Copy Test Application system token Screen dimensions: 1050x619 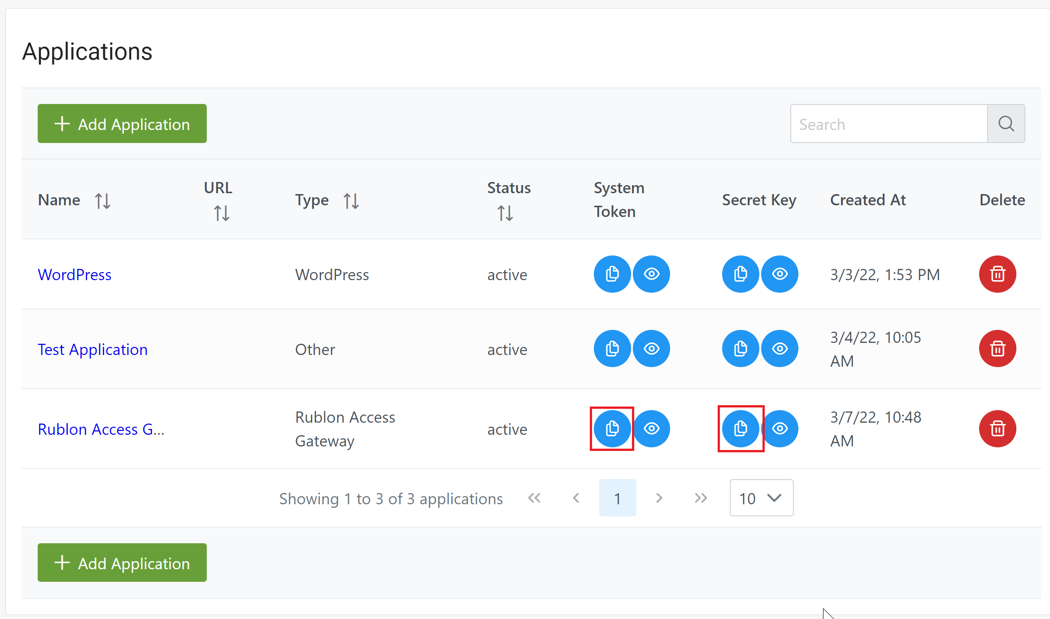point(612,348)
